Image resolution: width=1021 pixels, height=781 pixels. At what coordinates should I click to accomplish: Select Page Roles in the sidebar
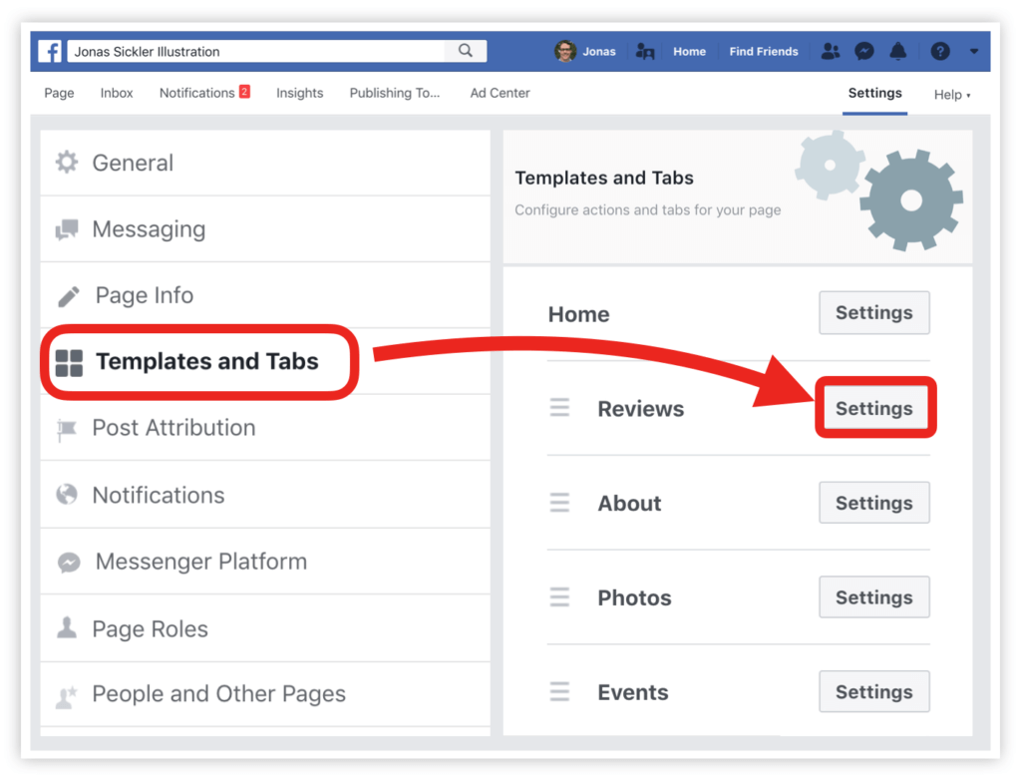[150, 629]
